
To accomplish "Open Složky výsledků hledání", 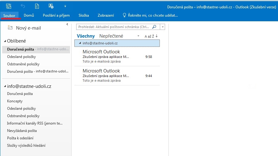I will pyautogui.click(x=26, y=146).
